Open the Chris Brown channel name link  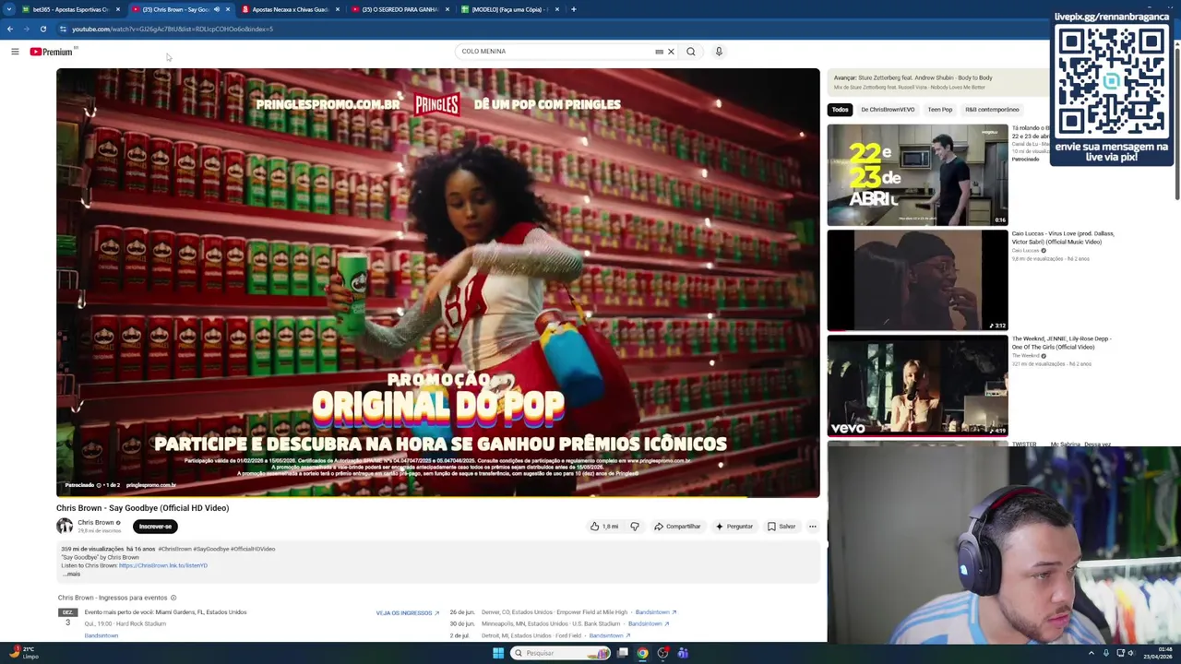pos(96,523)
